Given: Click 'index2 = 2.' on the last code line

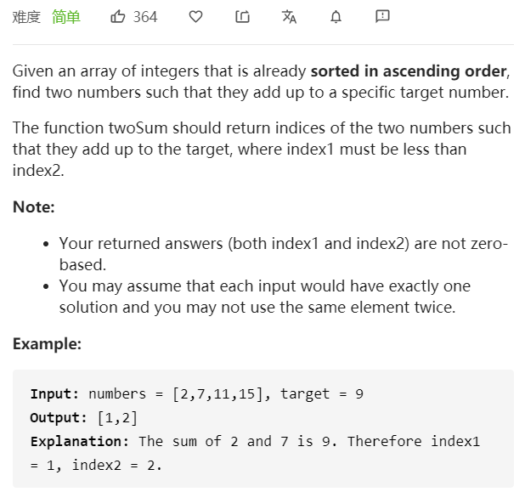Looking at the screenshot, I should pos(117,465).
